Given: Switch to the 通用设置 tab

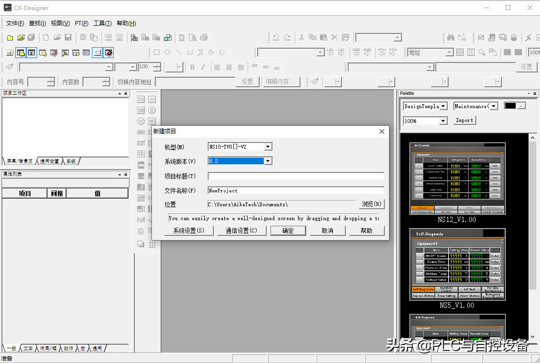Looking at the screenshot, I should click(50, 161).
